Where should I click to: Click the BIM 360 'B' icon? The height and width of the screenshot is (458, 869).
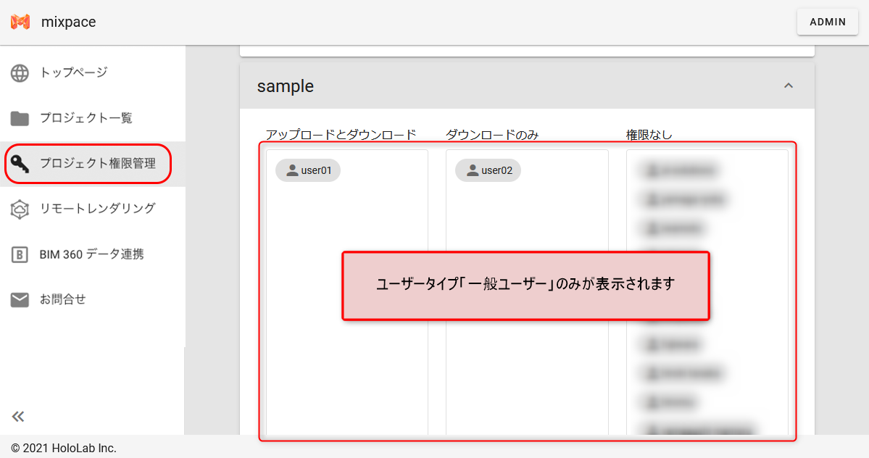[20, 254]
